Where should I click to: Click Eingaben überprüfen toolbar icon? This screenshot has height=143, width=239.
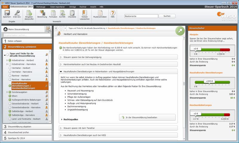pyautogui.click(x=29, y=13)
